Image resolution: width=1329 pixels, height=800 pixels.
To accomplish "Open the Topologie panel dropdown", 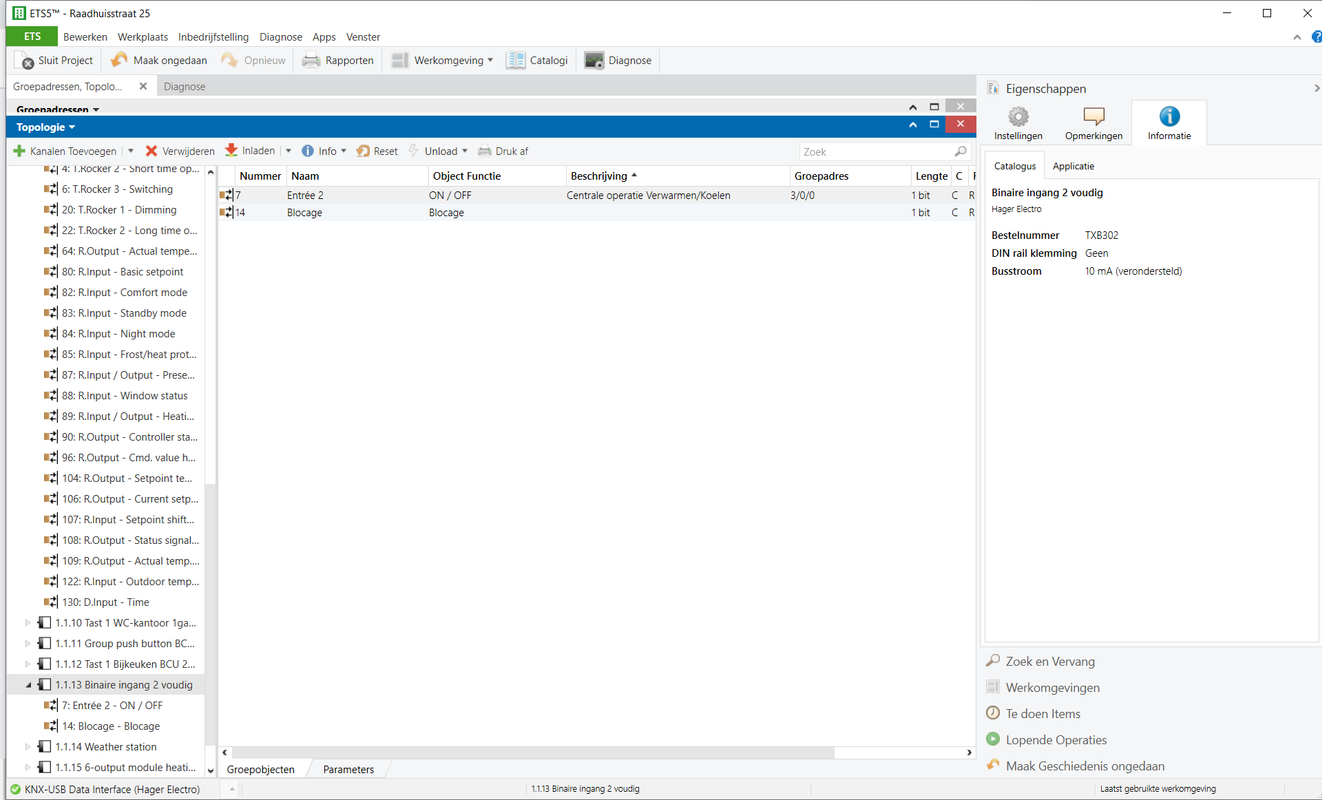I will point(72,127).
